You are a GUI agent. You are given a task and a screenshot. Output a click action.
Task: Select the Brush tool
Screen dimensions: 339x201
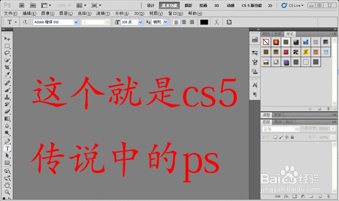[x=7, y=90]
